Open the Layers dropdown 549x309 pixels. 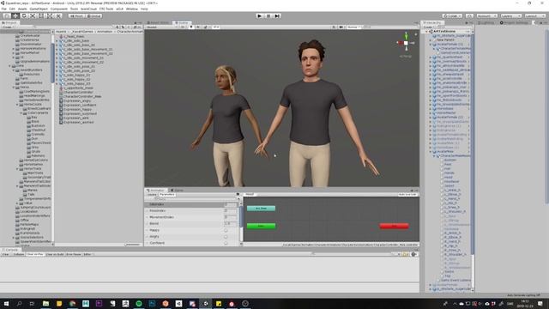[x=511, y=16]
